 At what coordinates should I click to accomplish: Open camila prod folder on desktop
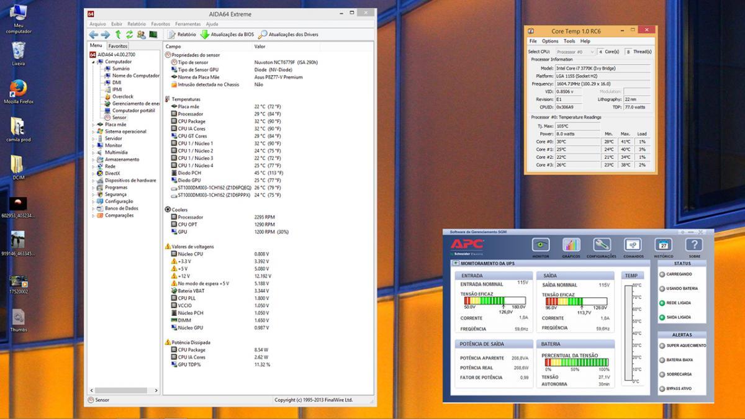click(19, 130)
